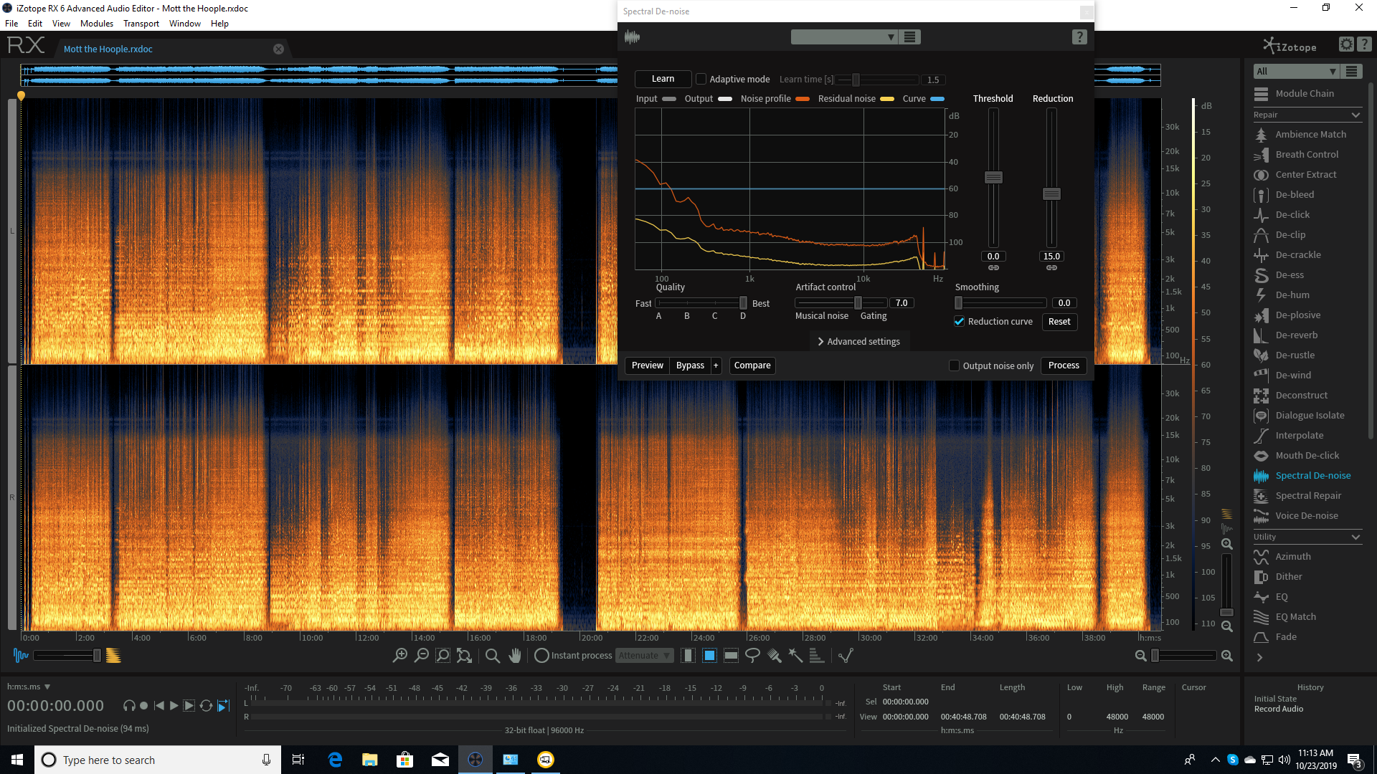The image size is (1377, 774).
Task: Select the Magic Wand tool
Action: pyautogui.click(x=795, y=655)
